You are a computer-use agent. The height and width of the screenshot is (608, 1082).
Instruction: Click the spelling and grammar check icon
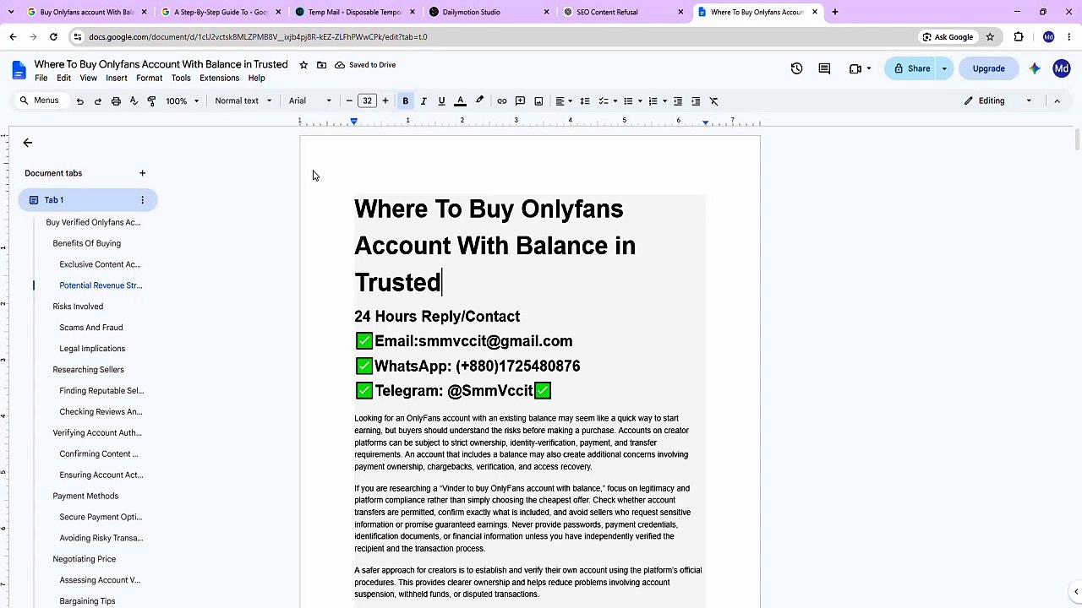coord(134,101)
